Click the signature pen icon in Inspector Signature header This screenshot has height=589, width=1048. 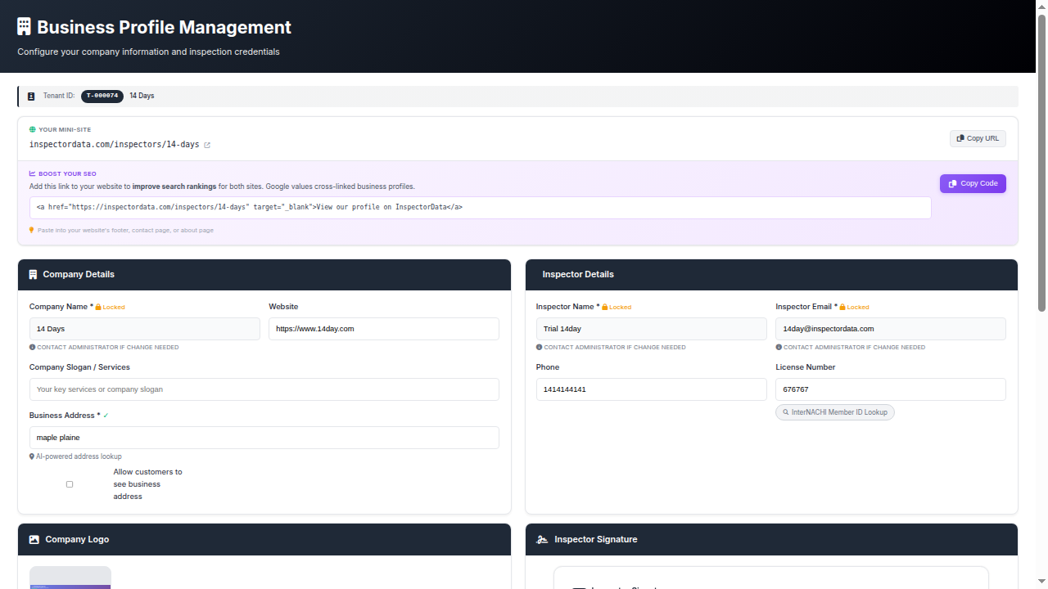(542, 539)
